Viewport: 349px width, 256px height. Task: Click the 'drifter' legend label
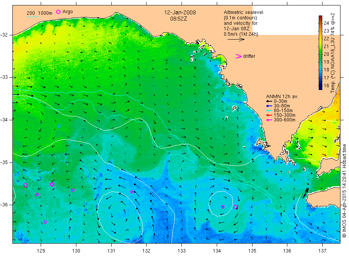(x=249, y=56)
